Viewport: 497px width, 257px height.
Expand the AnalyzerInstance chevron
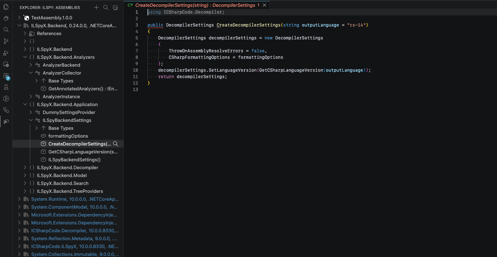[x=31, y=96]
